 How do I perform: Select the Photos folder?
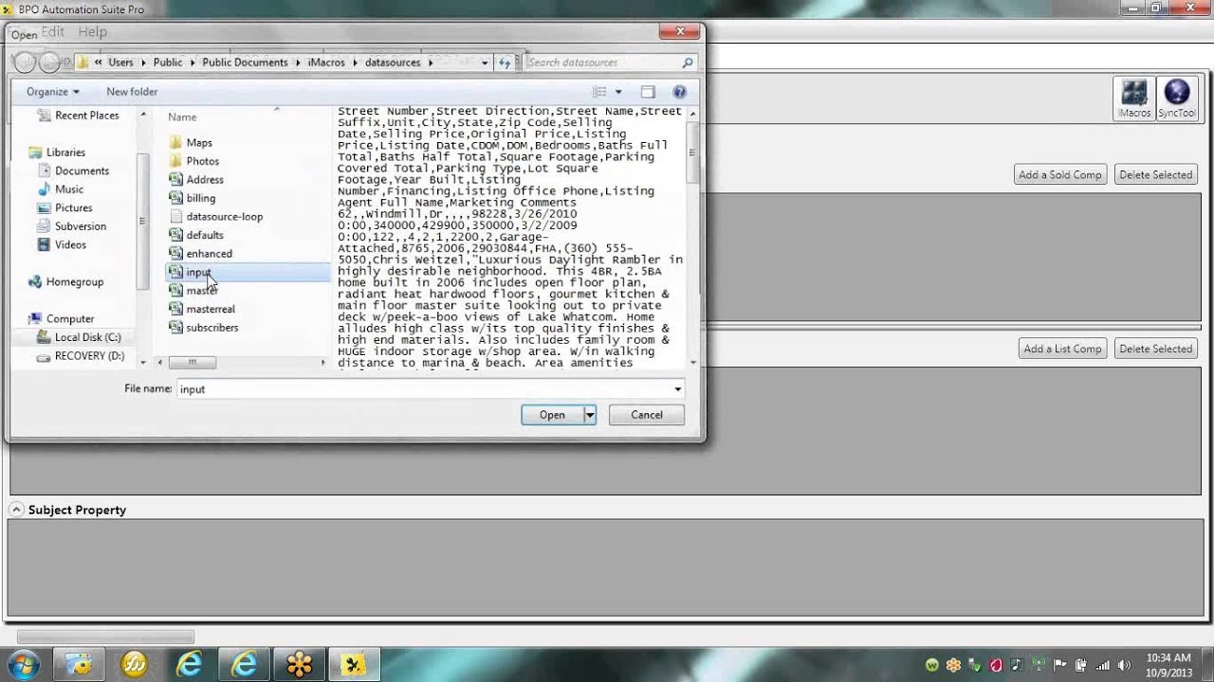click(202, 161)
